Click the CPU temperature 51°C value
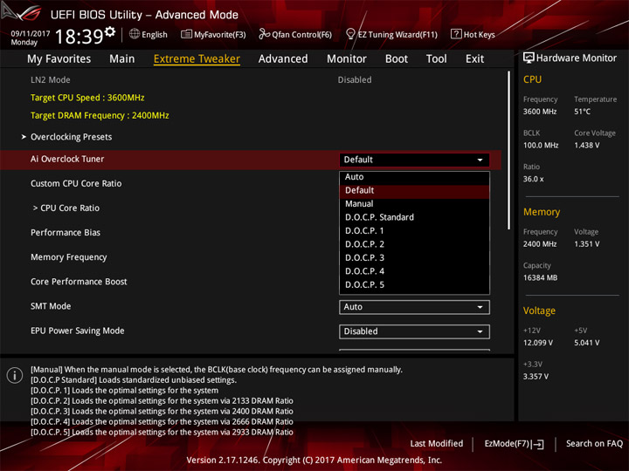 582,112
